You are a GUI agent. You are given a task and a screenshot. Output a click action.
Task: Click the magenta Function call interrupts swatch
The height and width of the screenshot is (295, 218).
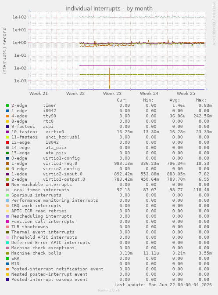pos(7,222)
